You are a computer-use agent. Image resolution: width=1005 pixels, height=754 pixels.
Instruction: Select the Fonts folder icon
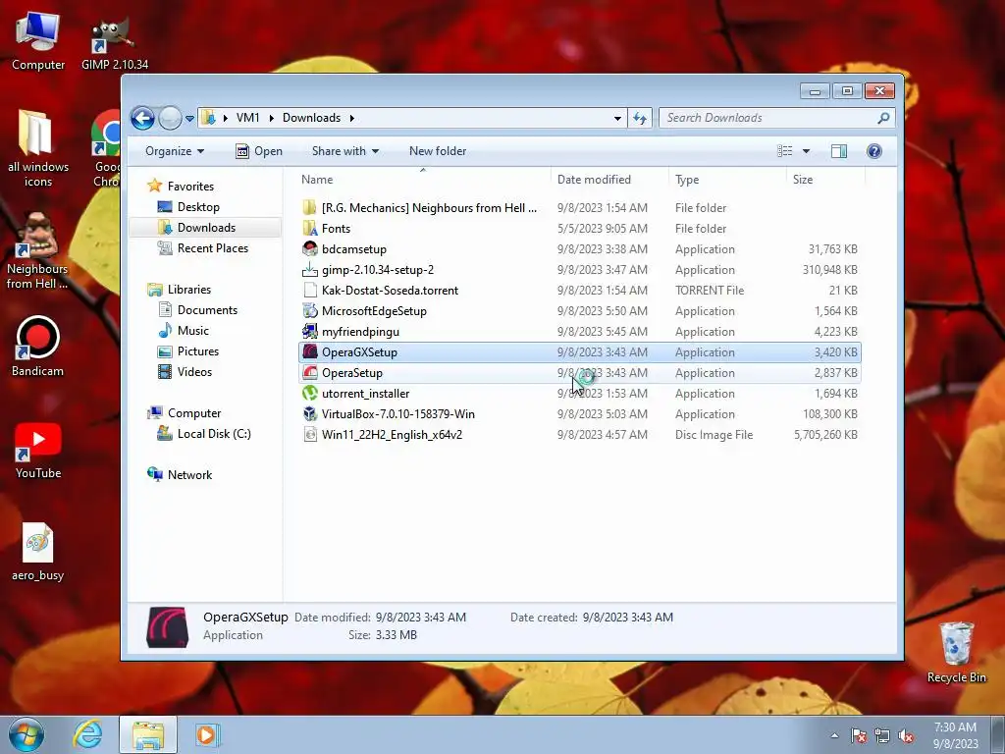click(310, 228)
